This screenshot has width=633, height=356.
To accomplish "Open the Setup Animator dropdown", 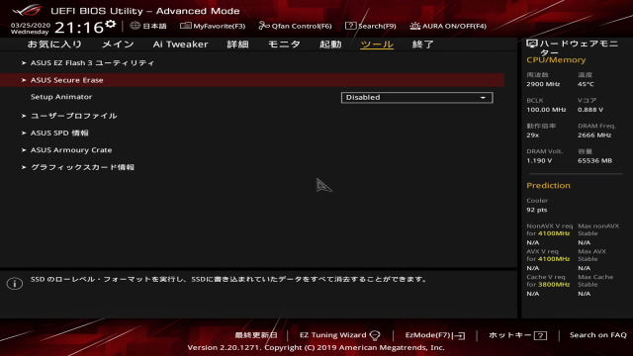I will [416, 97].
